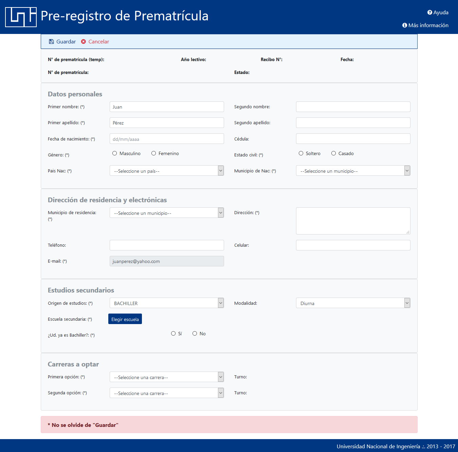The image size is (458, 452).
Task: Click the red cancel circle icon
Action: [x=84, y=42]
